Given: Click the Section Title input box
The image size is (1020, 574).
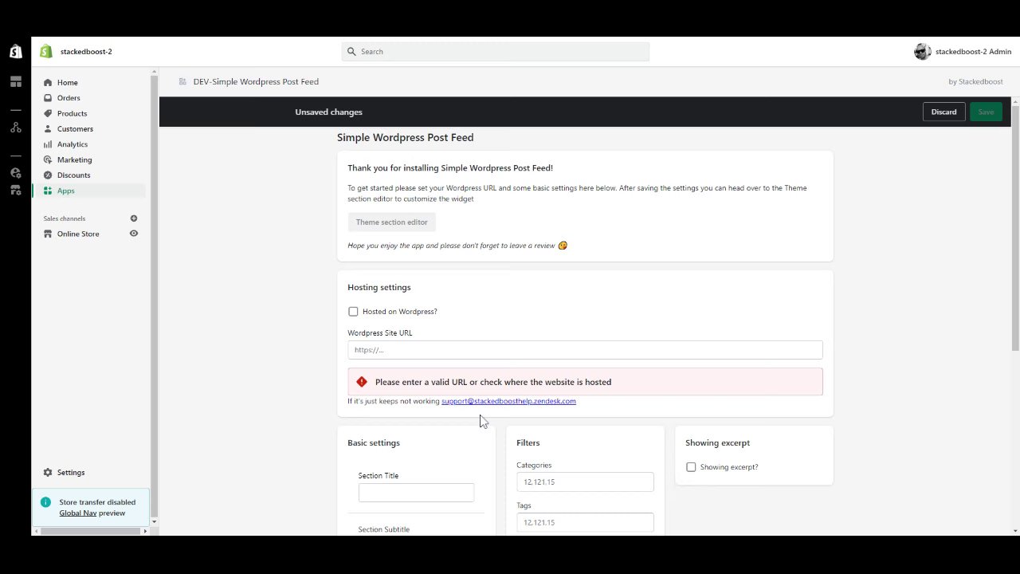Looking at the screenshot, I should 416,493.
